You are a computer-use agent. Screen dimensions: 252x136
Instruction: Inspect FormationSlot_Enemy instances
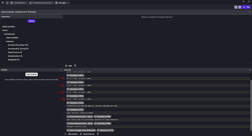(x=18, y=49)
